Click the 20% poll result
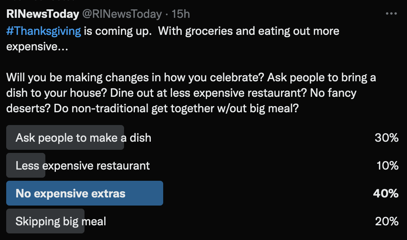The image size is (407, 240). (x=386, y=221)
